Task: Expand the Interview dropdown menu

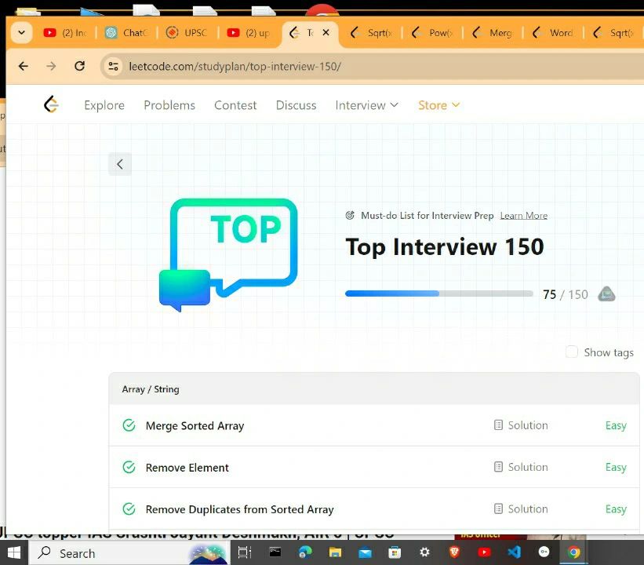Action: click(x=367, y=105)
